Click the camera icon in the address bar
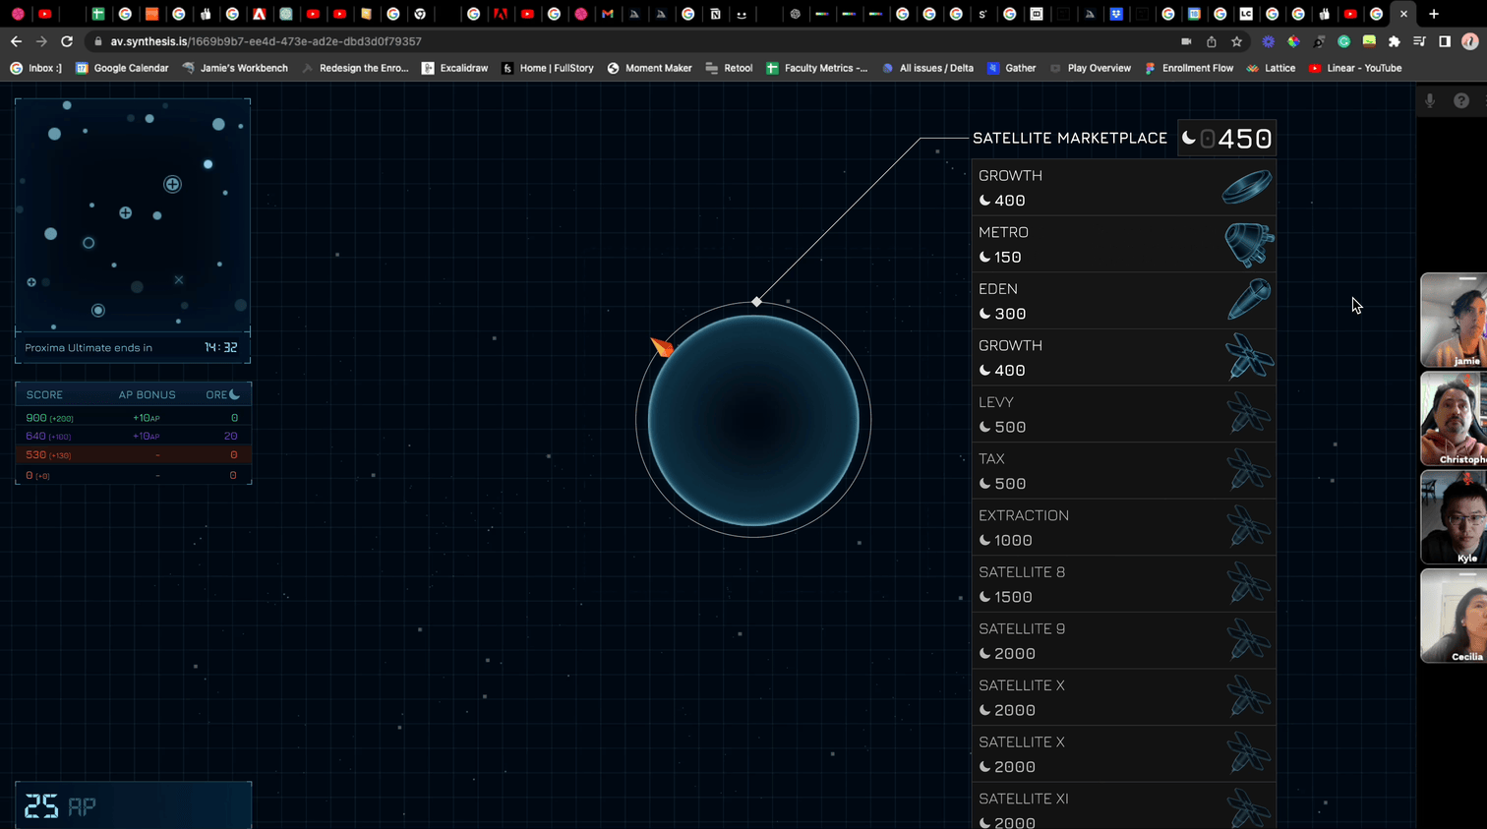The image size is (1487, 829). click(1186, 41)
